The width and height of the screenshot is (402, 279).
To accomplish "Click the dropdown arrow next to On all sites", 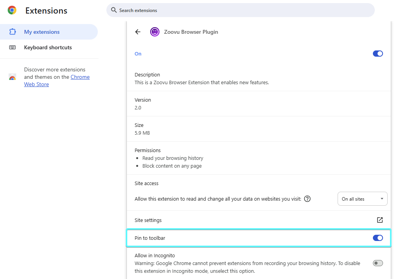I will click(x=381, y=198).
